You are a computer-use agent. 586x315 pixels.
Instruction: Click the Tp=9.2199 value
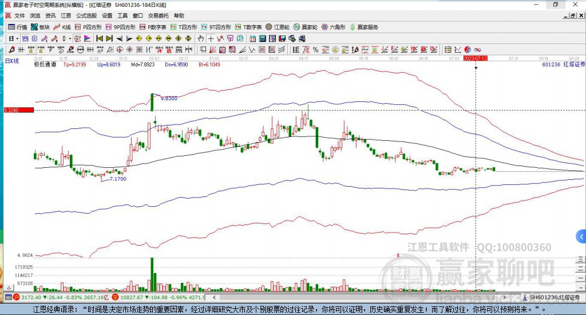(x=75, y=64)
